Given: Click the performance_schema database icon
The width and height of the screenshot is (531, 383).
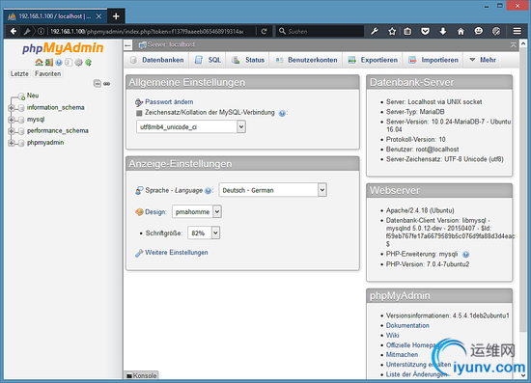Looking at the screenshot, I should point(21,131).
